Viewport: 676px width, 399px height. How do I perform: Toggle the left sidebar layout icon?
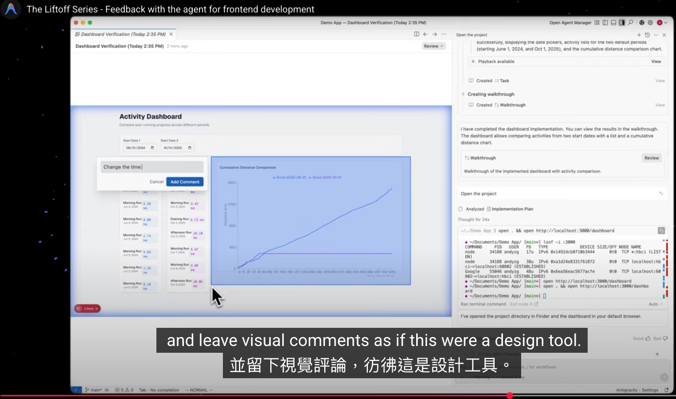605,23
